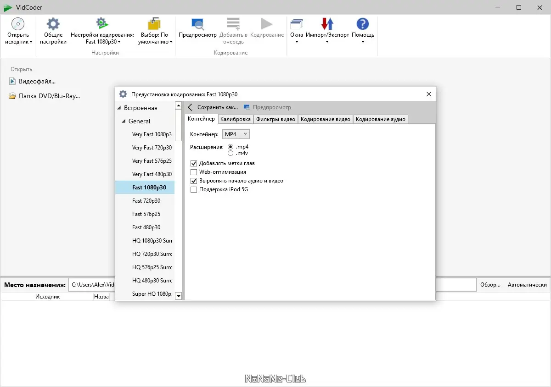This screenshot has width=551, height=387.
Task: Click the Обзор... browse button
Action: pyautogui.click(x=490, y=285)
